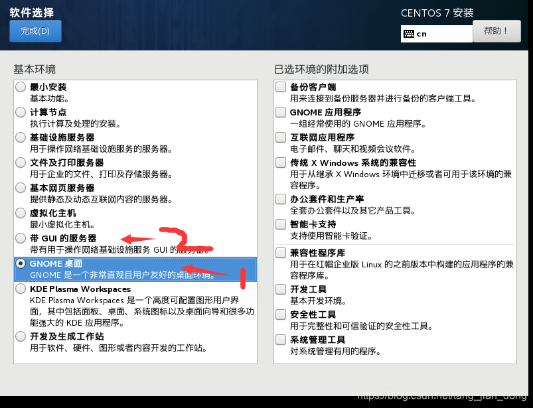Select the 计算节点 radio button

coord(21,112)
